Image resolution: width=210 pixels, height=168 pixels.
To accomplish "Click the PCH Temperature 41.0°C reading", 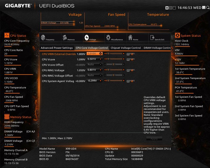I will 180,91.
